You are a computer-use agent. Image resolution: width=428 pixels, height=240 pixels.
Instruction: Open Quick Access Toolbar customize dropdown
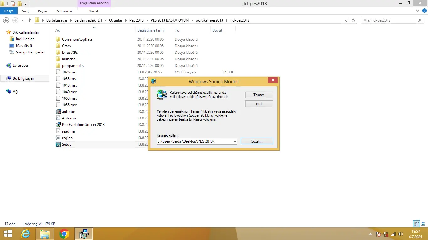[x=26, y=4]
